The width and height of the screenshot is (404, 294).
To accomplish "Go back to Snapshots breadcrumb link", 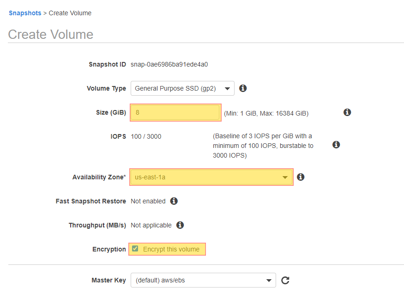I will tap(25, 13).
